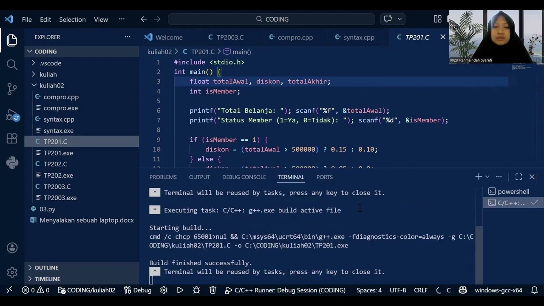Open the PORTS panel tab
Image resolution: width=544 pixels, height=306 pixels.
[x=324, y=177]
